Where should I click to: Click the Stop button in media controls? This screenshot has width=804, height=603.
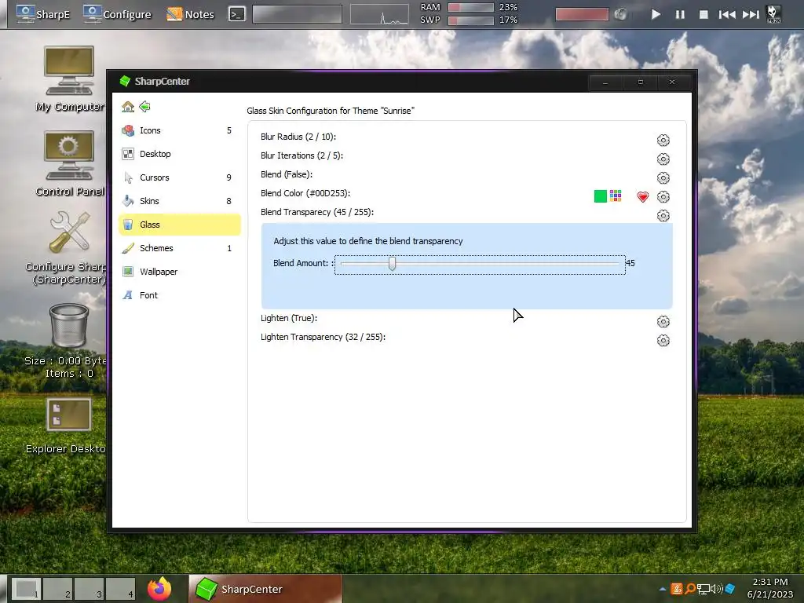coord(704,14)
